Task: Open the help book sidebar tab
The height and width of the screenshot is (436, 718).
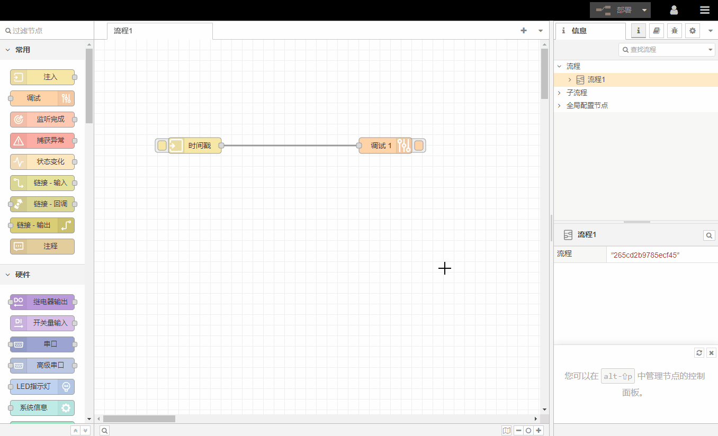Action: pyautogui.click(x=657, y=31)
